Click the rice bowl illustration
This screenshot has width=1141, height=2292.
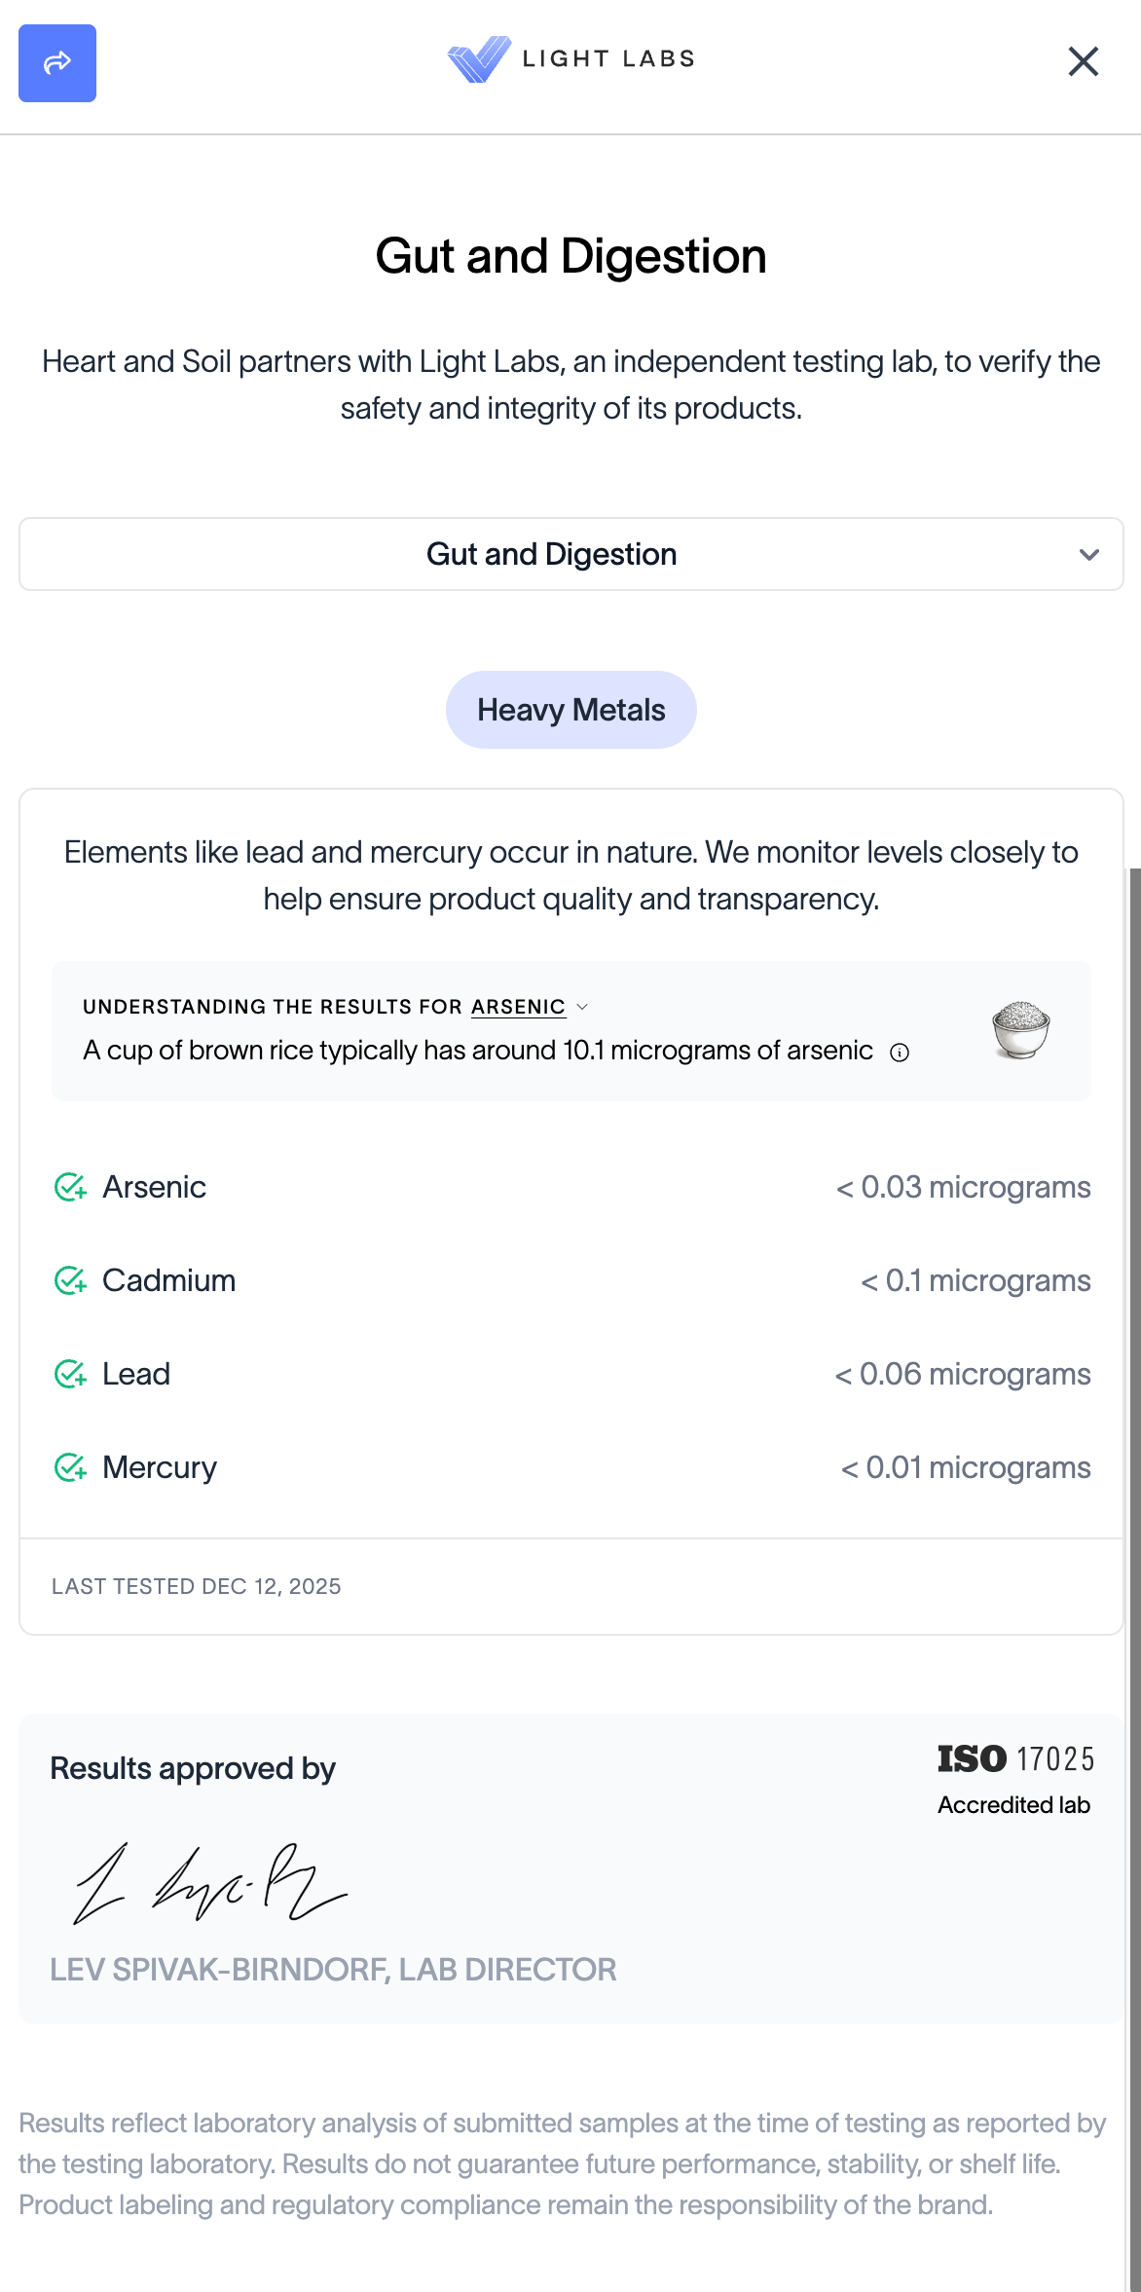pyautogui.click(x=1020, y=1030)
